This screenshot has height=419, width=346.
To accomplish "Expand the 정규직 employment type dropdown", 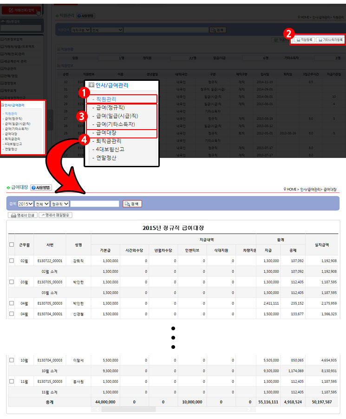I will point(60,203).
